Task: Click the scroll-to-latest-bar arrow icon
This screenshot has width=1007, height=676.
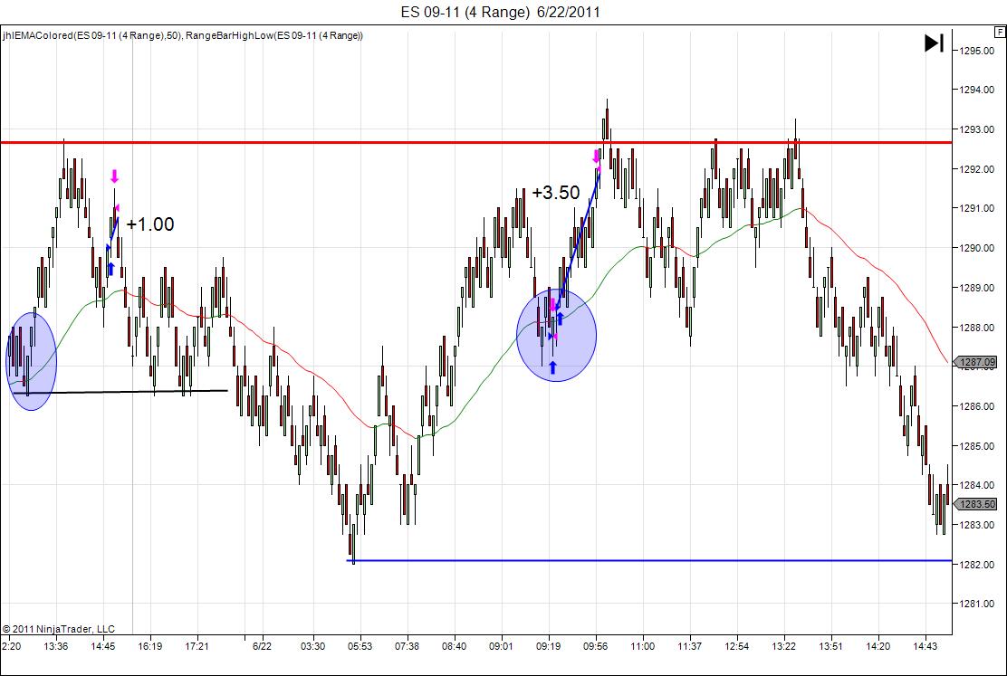Action: click(x=934, y=43)
